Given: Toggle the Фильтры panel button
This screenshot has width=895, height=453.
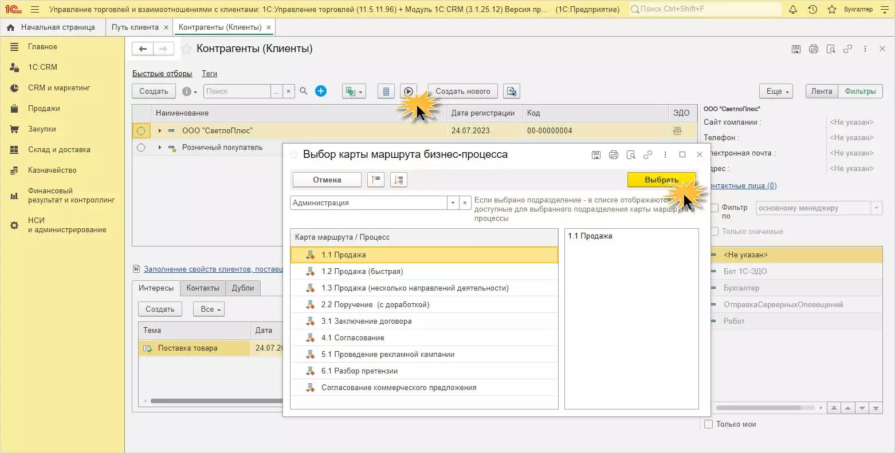Looking at the screenshot, I should coord(861,91).
